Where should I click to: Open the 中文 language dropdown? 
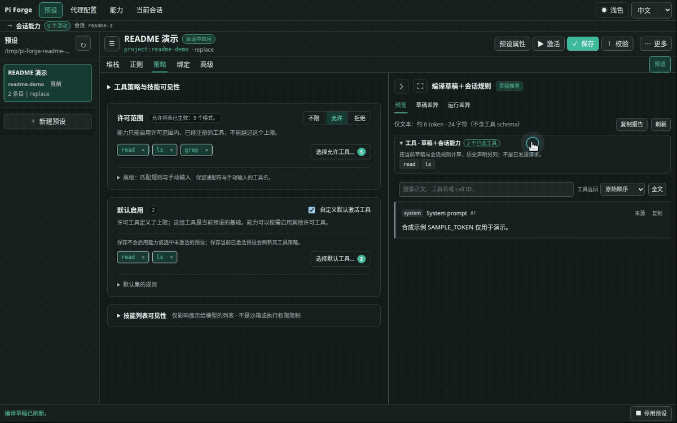click(652, 10)
